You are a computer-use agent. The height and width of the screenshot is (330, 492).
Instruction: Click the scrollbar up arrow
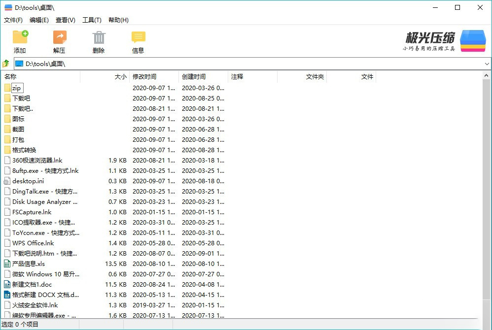tap(486, 75)
